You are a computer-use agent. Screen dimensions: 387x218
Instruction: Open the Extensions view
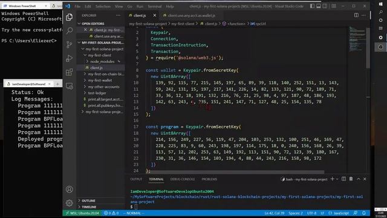coord(70,72)
